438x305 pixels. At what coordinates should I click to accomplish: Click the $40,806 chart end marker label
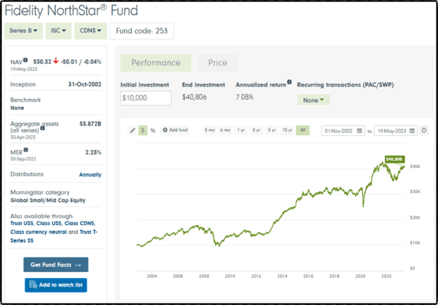coord(395,159)
